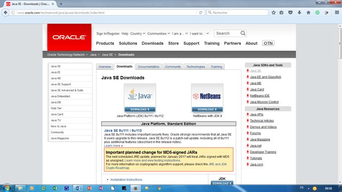Open the 'I want to...' dropdown

click(x=199, y=34)
